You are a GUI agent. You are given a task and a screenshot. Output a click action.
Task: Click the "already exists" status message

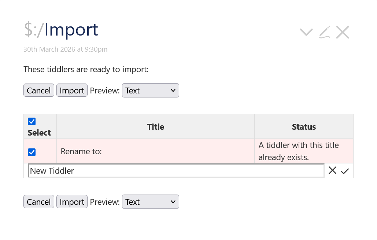coord(298,151)
